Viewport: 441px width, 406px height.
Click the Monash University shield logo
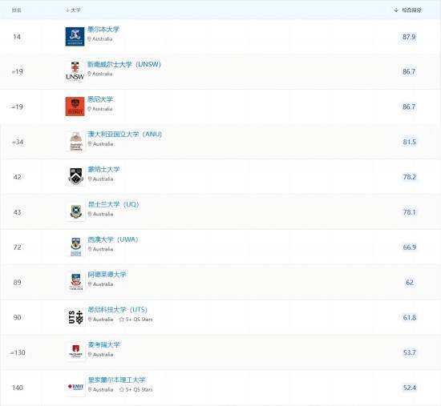click(x=76, y=176)
